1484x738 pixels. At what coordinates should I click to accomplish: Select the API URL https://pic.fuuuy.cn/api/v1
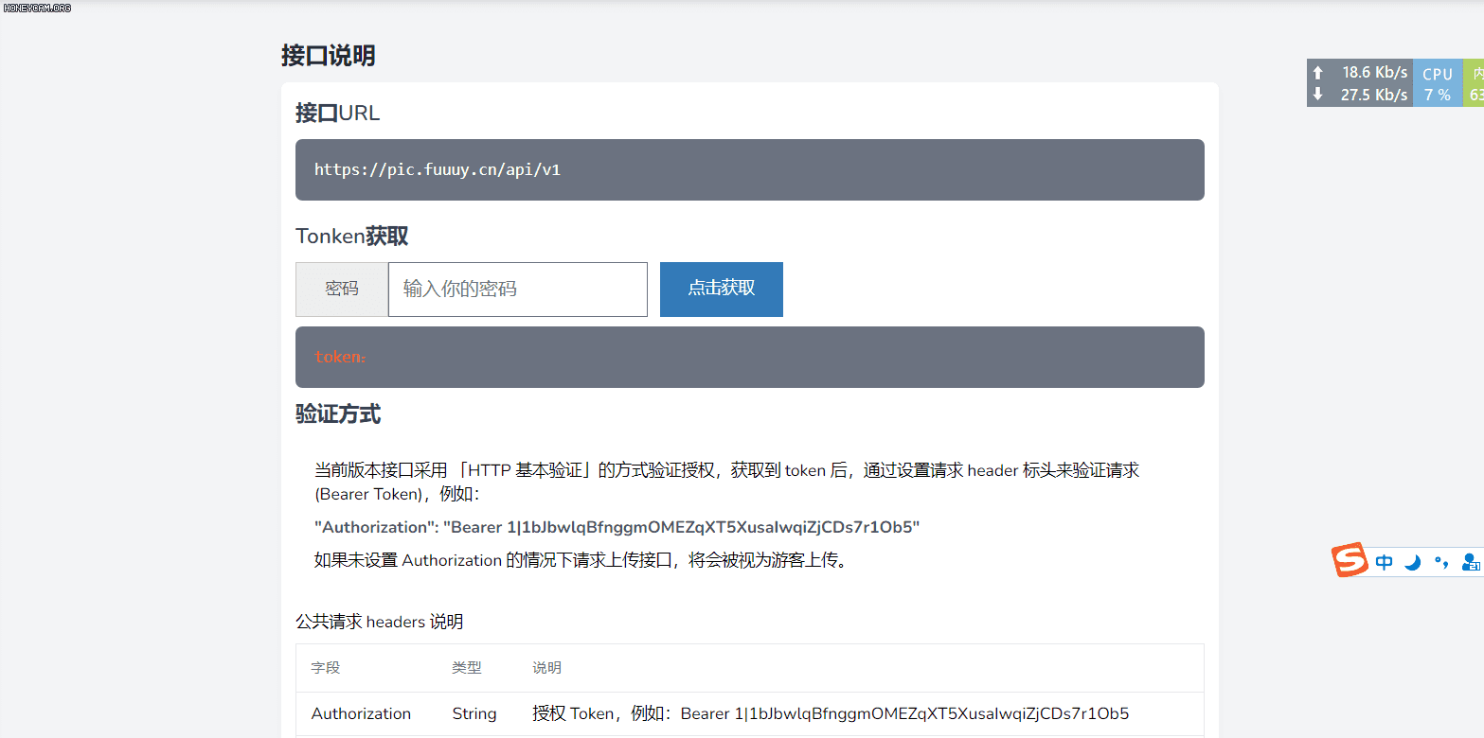[438, 169]
